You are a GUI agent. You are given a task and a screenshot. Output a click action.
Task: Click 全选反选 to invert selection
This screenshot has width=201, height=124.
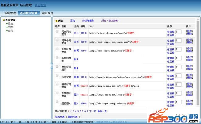click(x=60, y=117)
